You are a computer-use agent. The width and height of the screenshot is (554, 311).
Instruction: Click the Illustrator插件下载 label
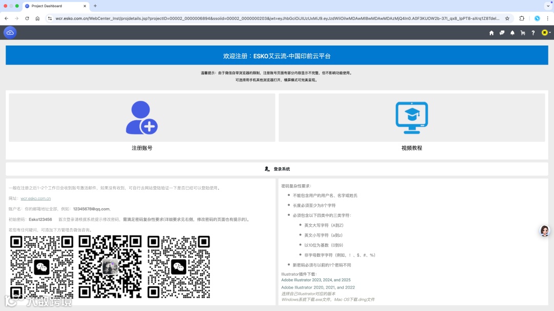point(299,274)
